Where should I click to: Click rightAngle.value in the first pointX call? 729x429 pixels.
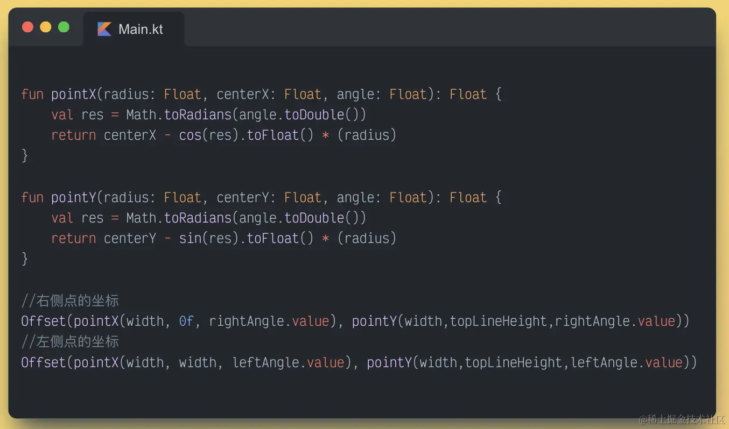tap(269, 321)
